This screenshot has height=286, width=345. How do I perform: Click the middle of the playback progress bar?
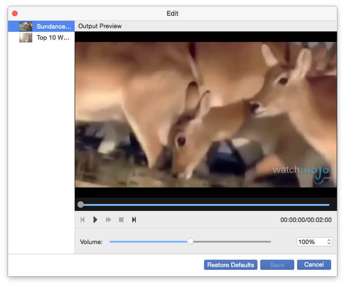(x=205, y=205)
